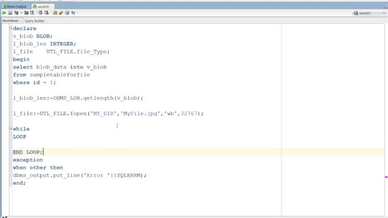388x218 pixels.
Task: Click the 'MyFile.jpg' string literal
Action: (x=140, y=113)
